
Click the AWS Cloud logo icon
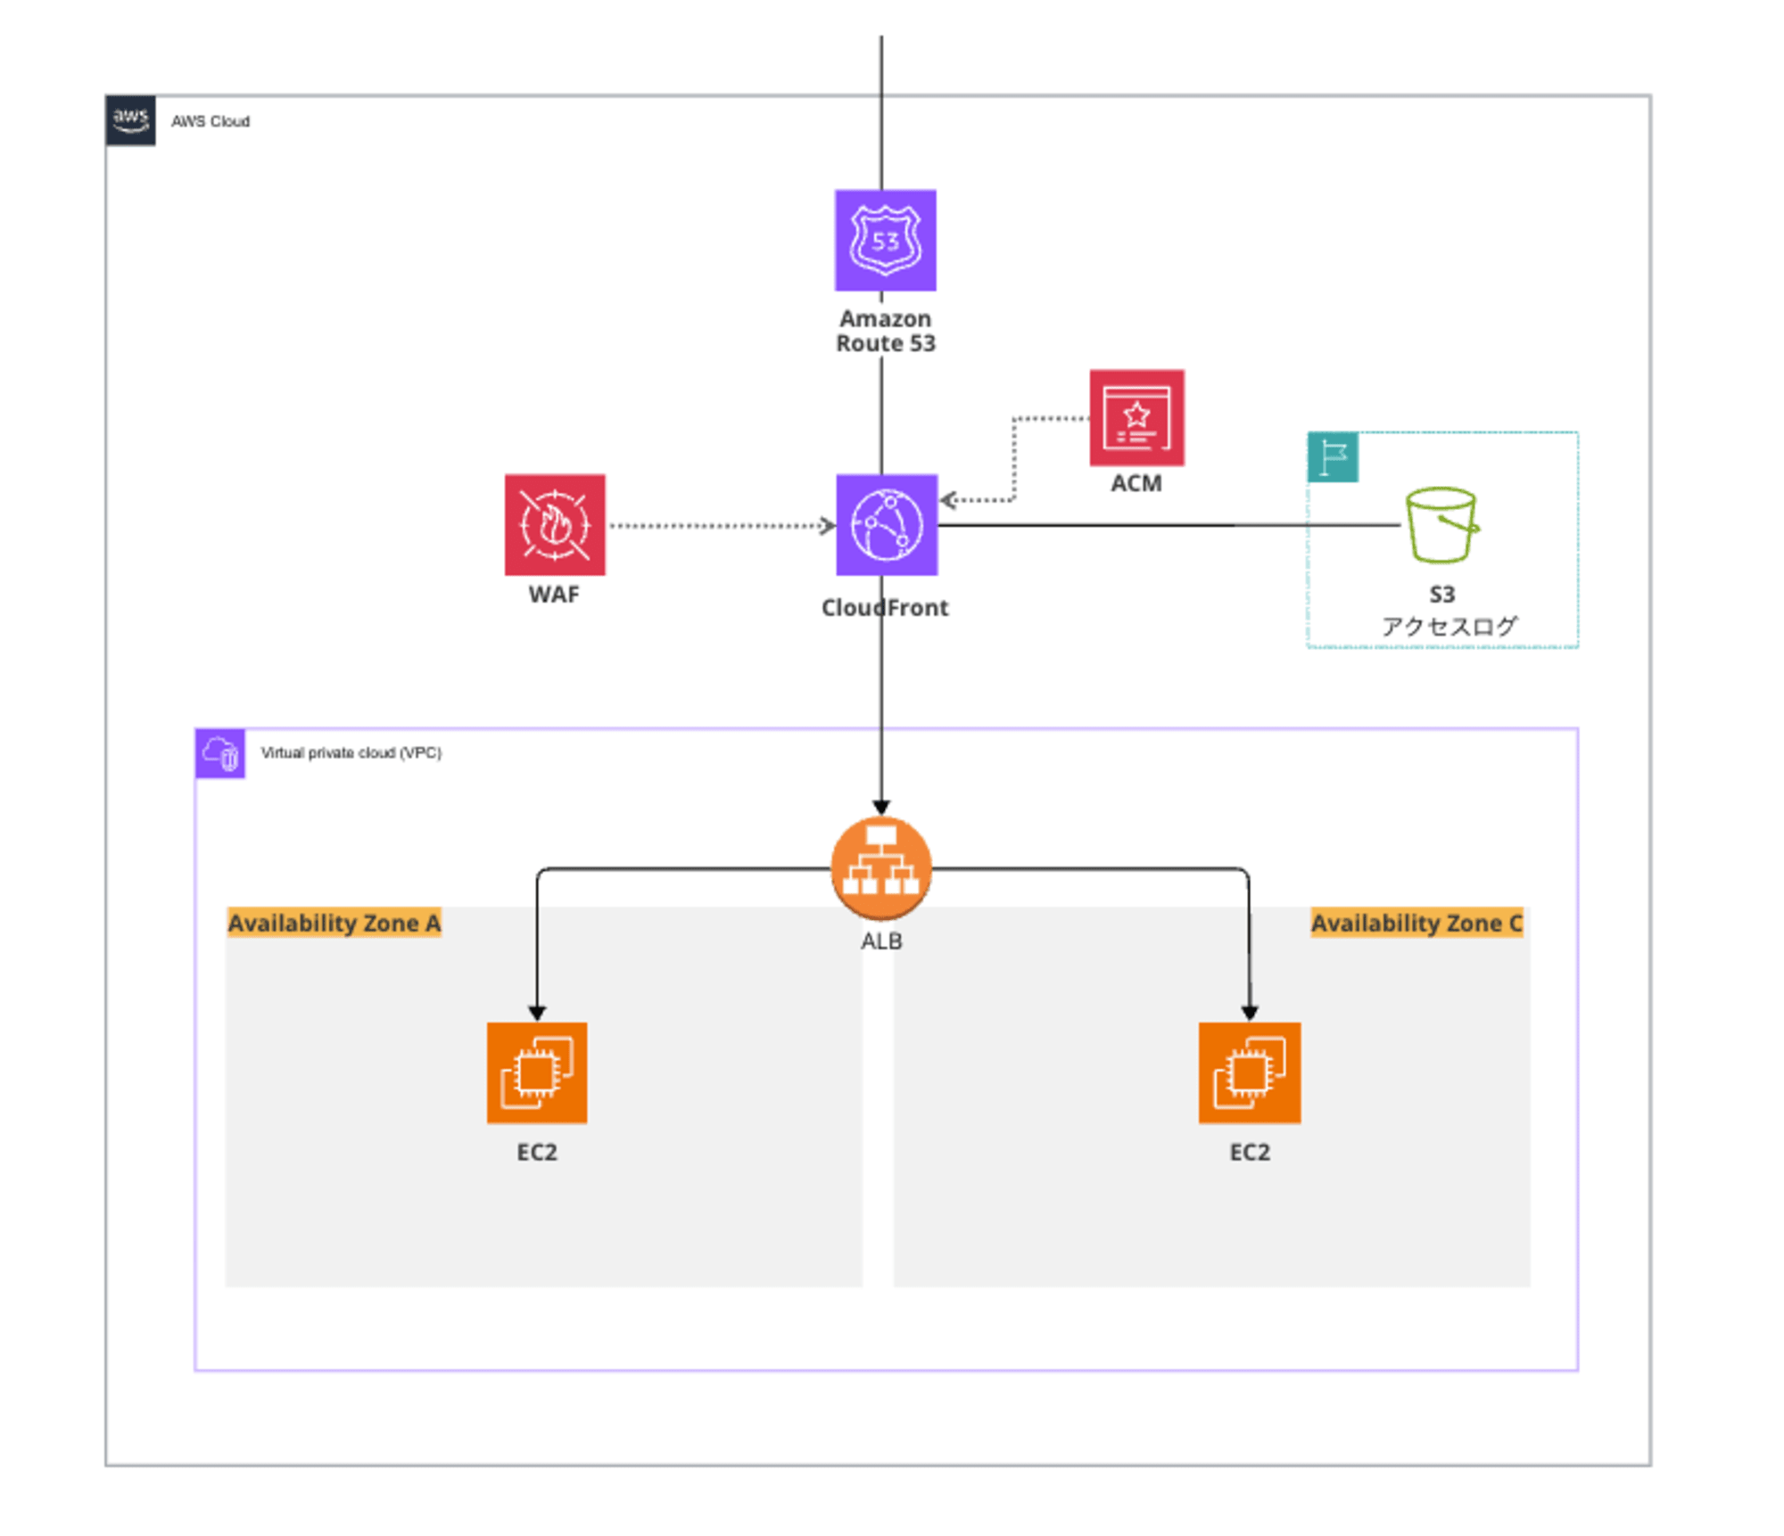pyautogui.click(x=130, y=120)
